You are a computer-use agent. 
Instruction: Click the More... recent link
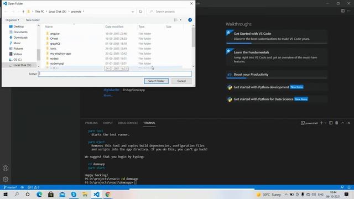pos(108,96)
